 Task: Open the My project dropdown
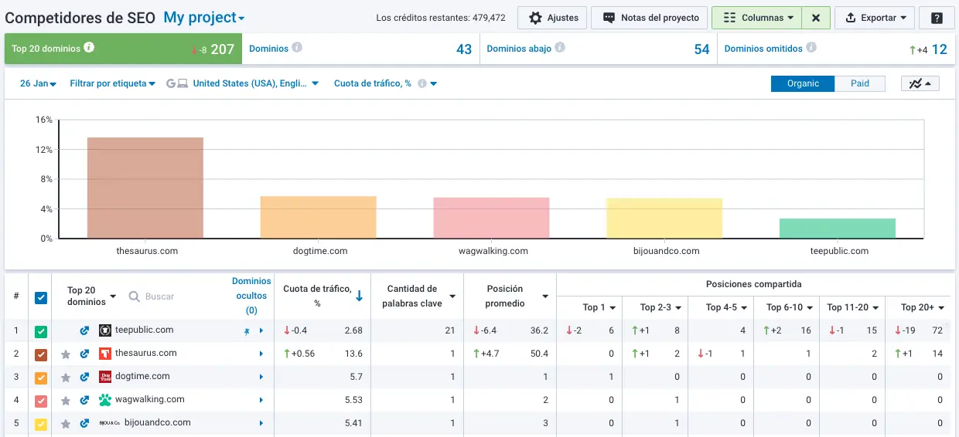pos(204,18)
